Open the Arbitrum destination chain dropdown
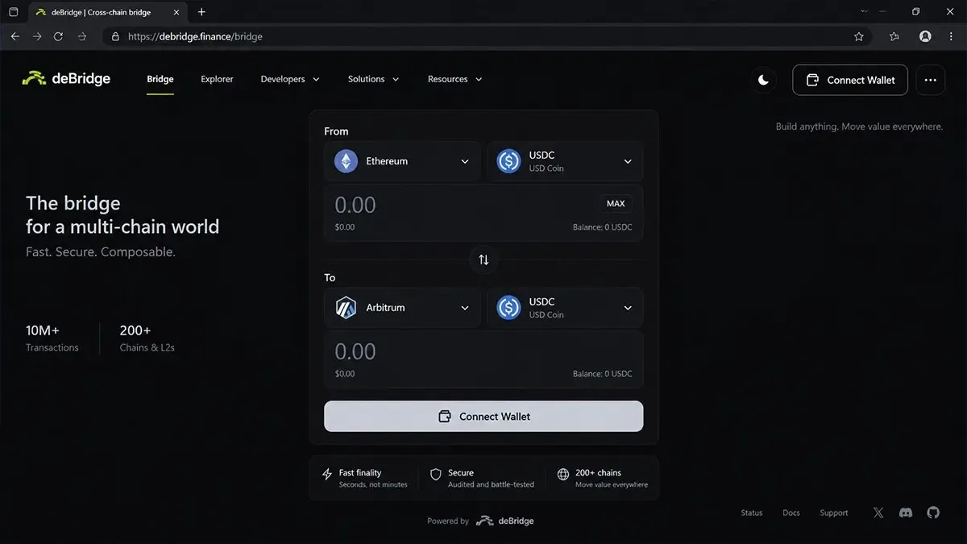Screen dimensions: 967x544 coord(402,308)
